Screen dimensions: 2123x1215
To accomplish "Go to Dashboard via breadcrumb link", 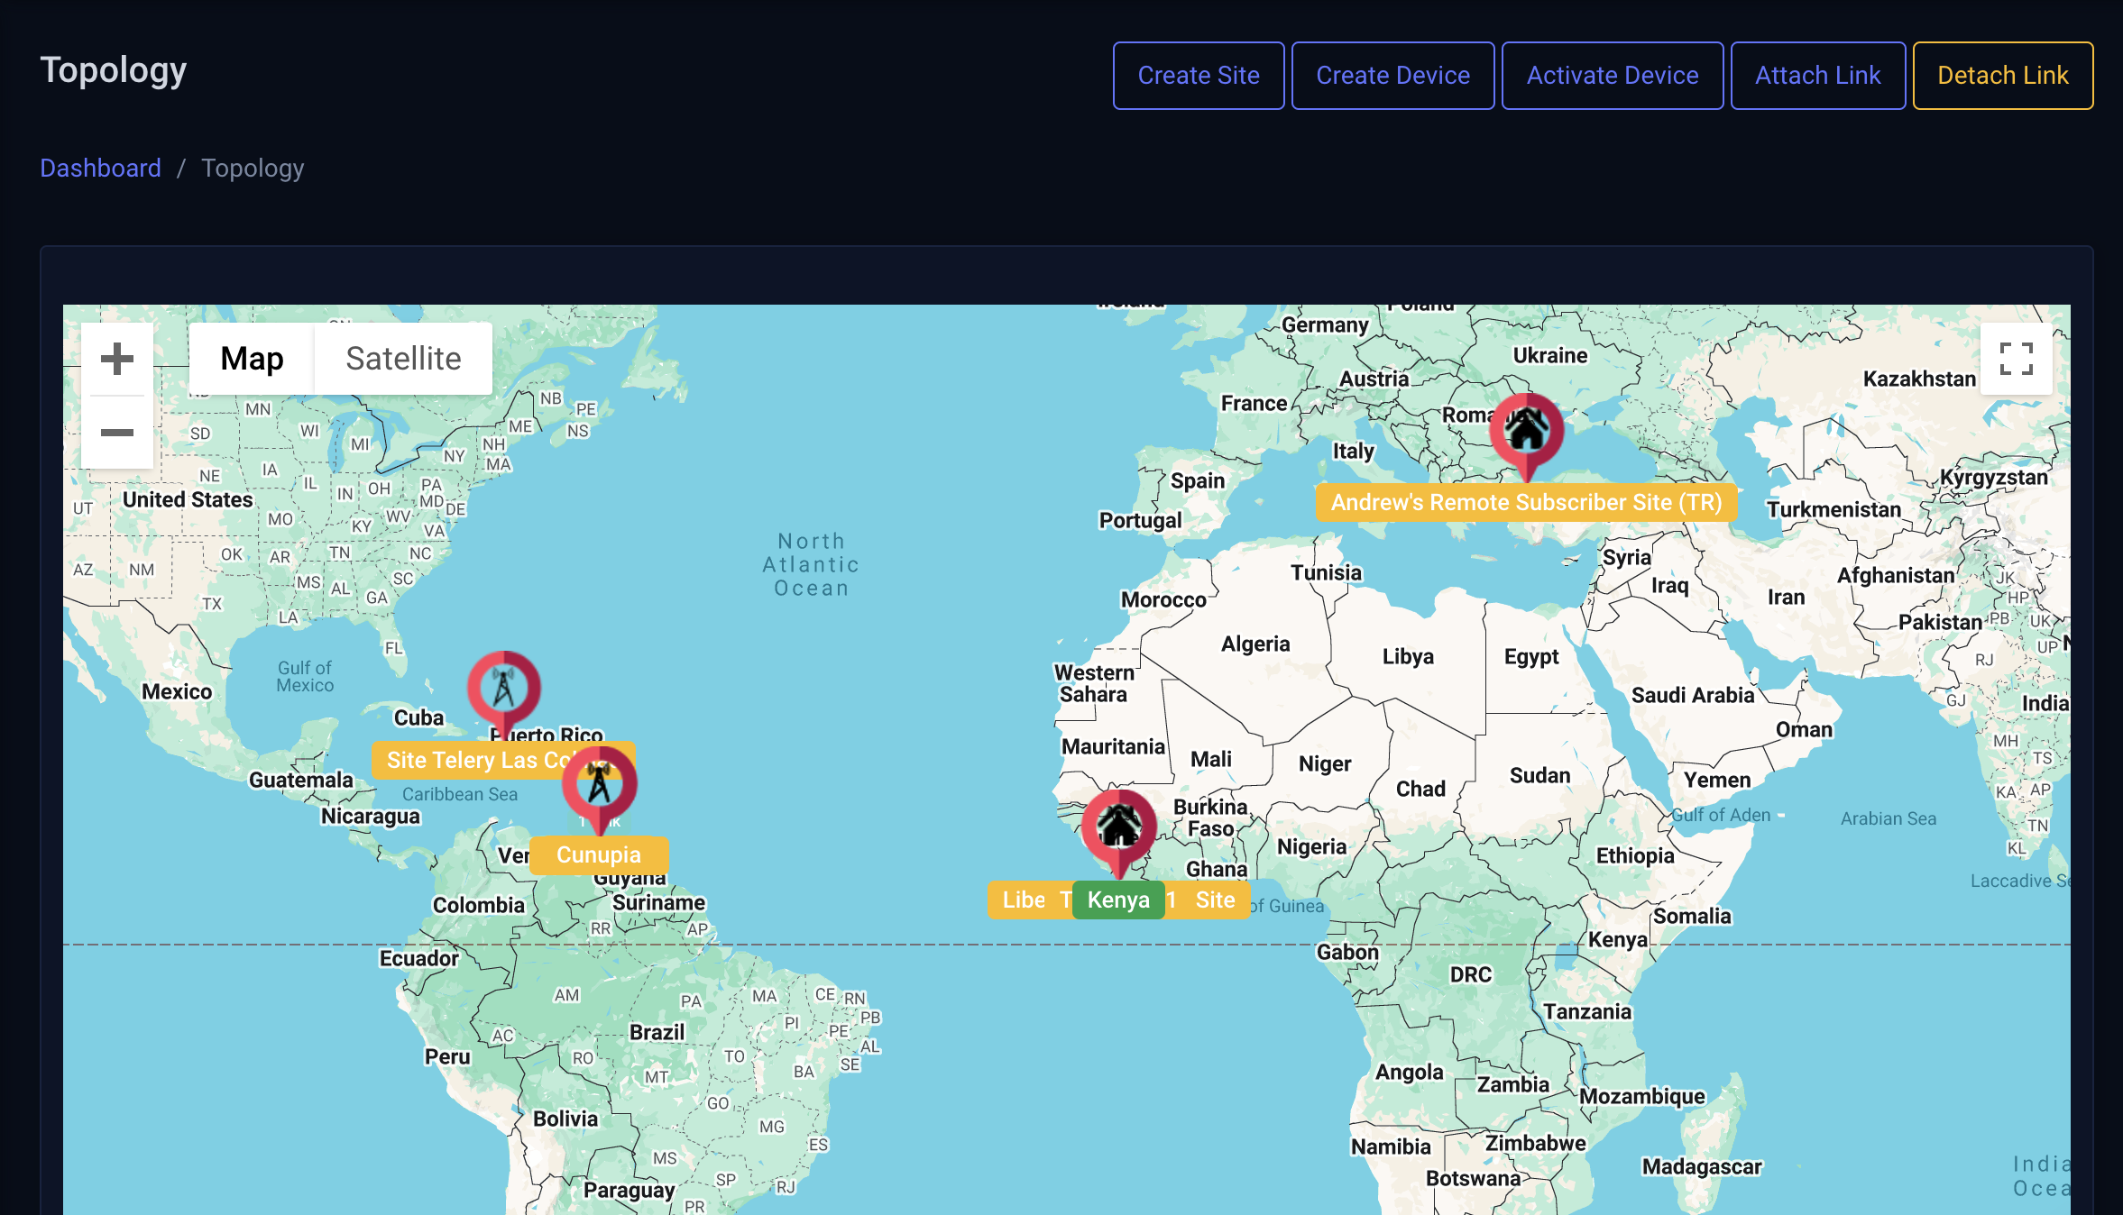I will coord(100,169).
